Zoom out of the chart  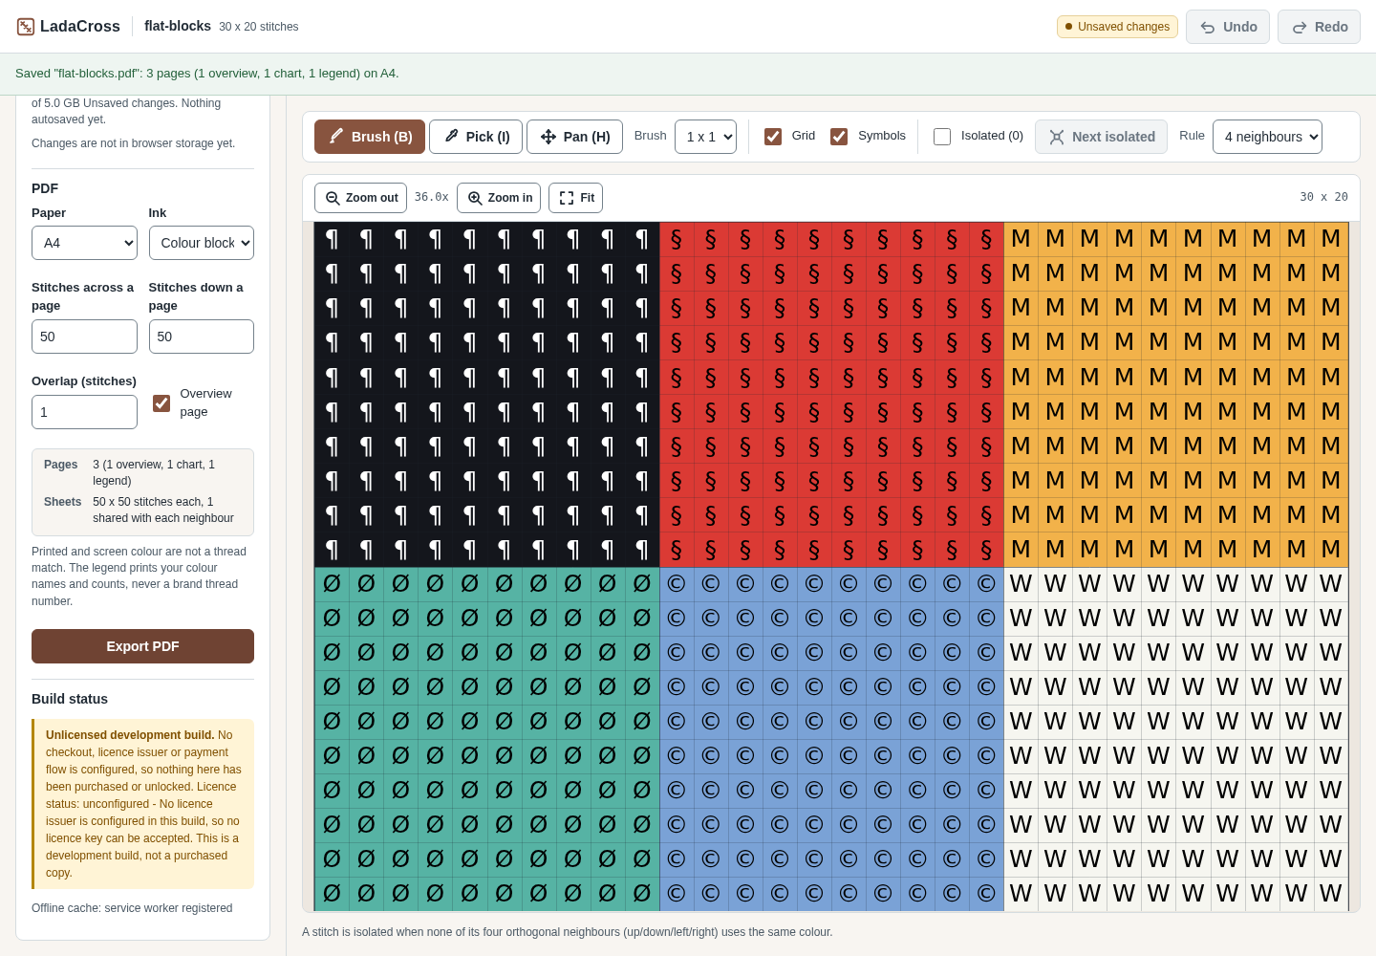point(360,198)
